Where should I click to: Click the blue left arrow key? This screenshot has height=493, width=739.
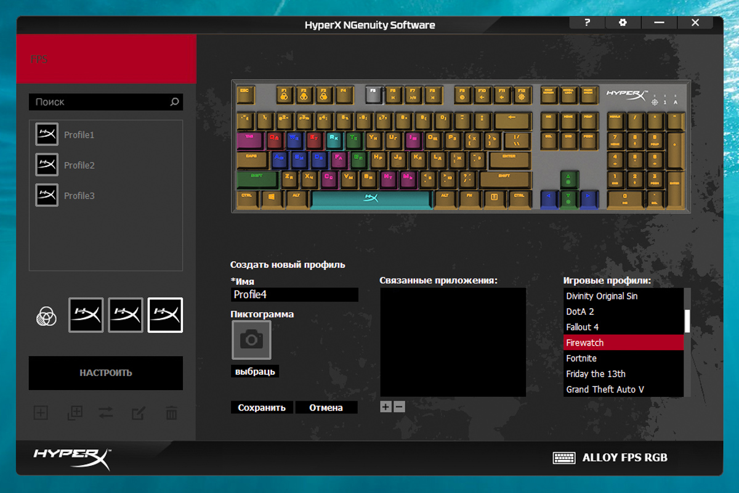click(549, 199)
